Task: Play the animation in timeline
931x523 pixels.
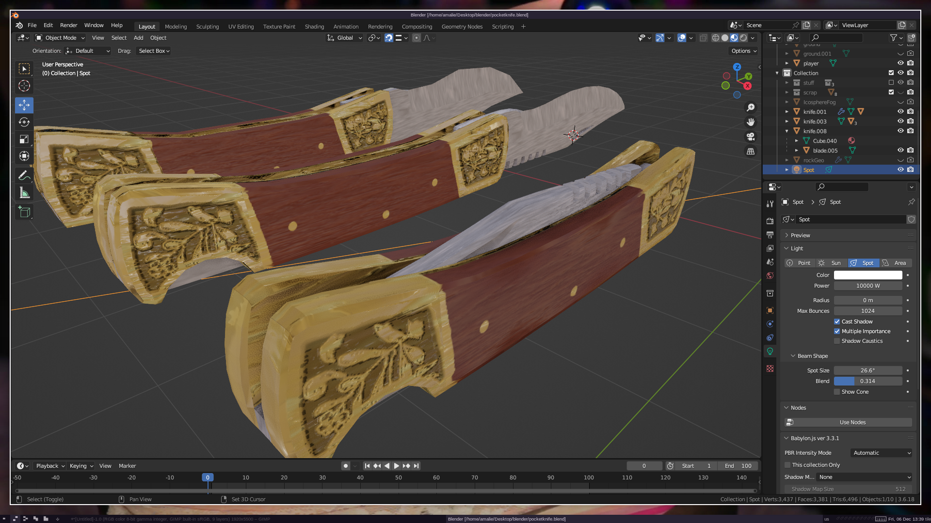Action: 396,466
